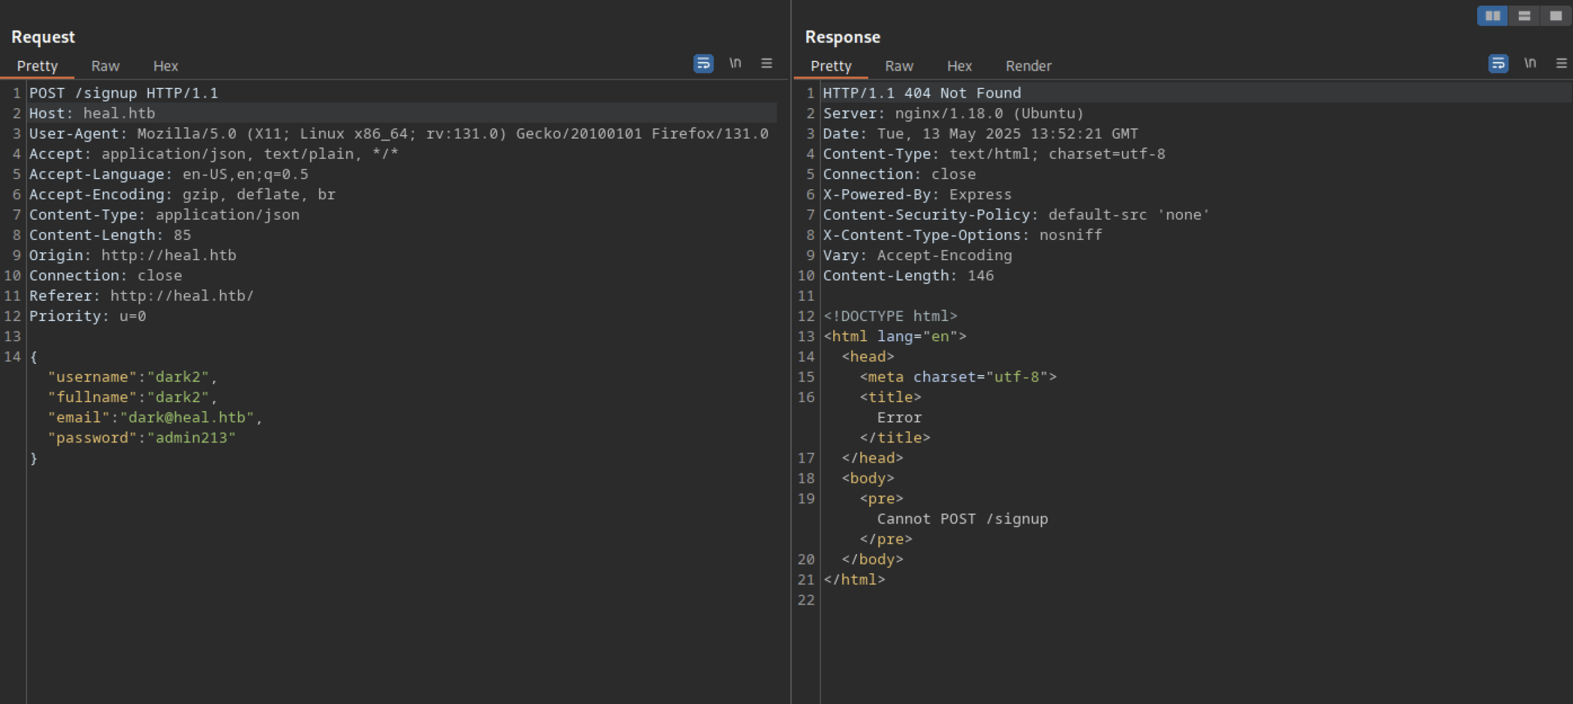1573x704 pixels.
Task: Select the Raw tab in Request
Action: point(105,66)
